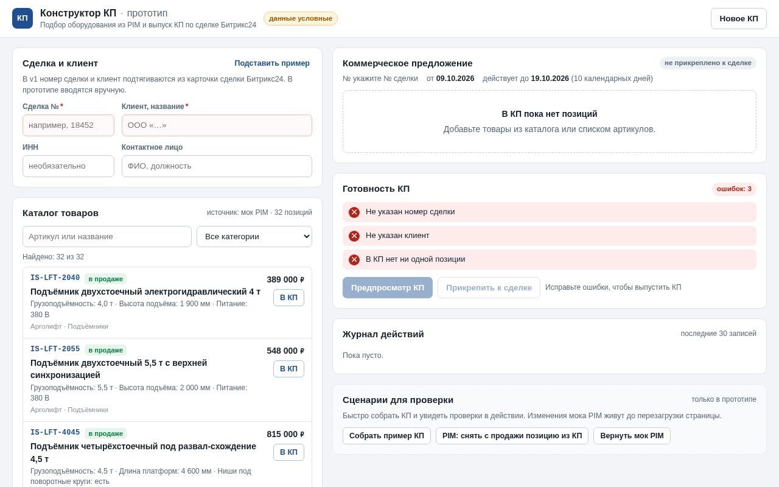This screenshot has height=487, width=779.
Task: Click 'только в прототипе' label
Action: click(x=724, y=399)
